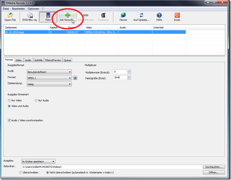Click the star icon beside Format dropdown

click(75, 78)
